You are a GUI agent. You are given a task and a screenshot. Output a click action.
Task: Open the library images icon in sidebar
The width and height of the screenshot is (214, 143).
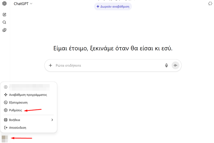(4, 30)
